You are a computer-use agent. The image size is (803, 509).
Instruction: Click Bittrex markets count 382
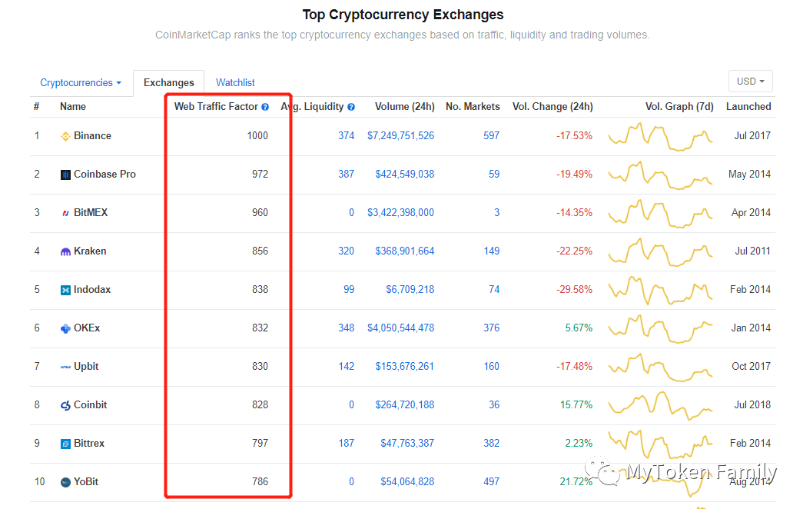click(x=491, y=444)
